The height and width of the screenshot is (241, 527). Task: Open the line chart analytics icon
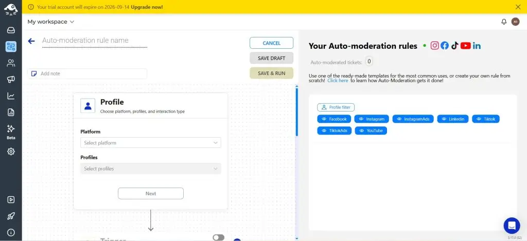tap(11, 96)
